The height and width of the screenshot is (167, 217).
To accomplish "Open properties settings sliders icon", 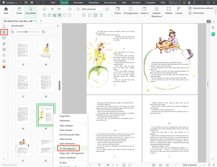I will [213, 27].
